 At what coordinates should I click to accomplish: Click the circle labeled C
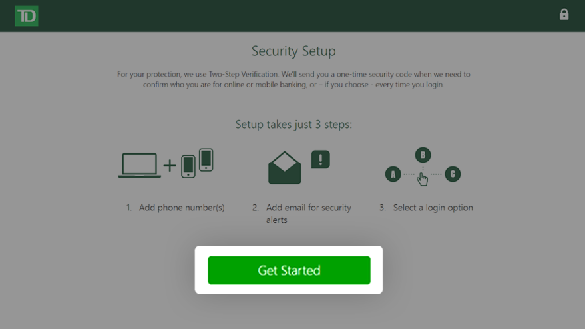pyautogui.click(x=453, y=174)
